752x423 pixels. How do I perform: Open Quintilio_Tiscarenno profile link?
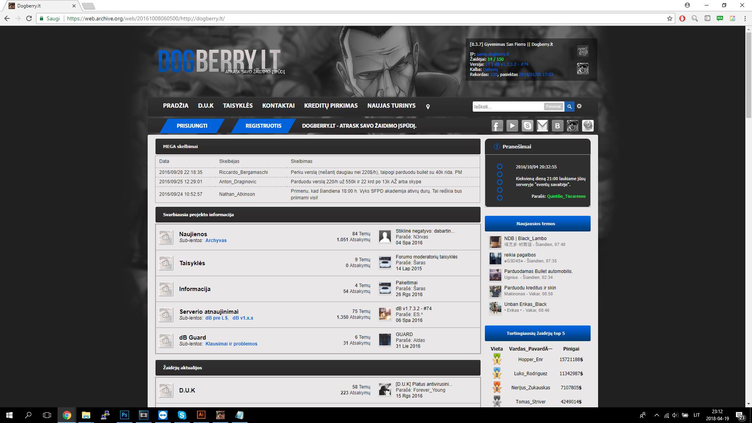pyautogui.click(x=566, y=196)
